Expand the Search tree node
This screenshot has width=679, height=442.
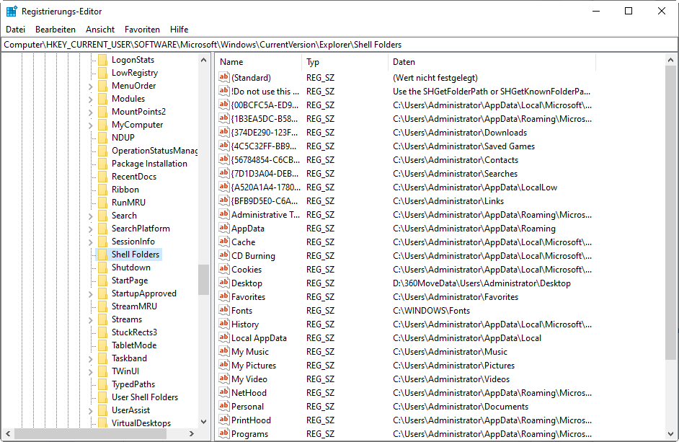(x=91, y=216)
